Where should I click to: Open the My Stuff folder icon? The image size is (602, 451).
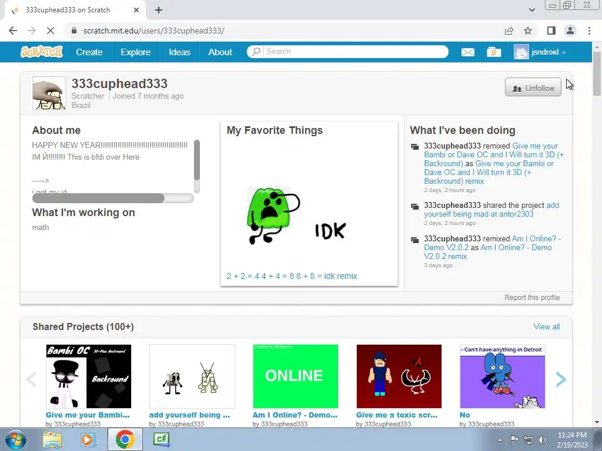click(494, 52)
